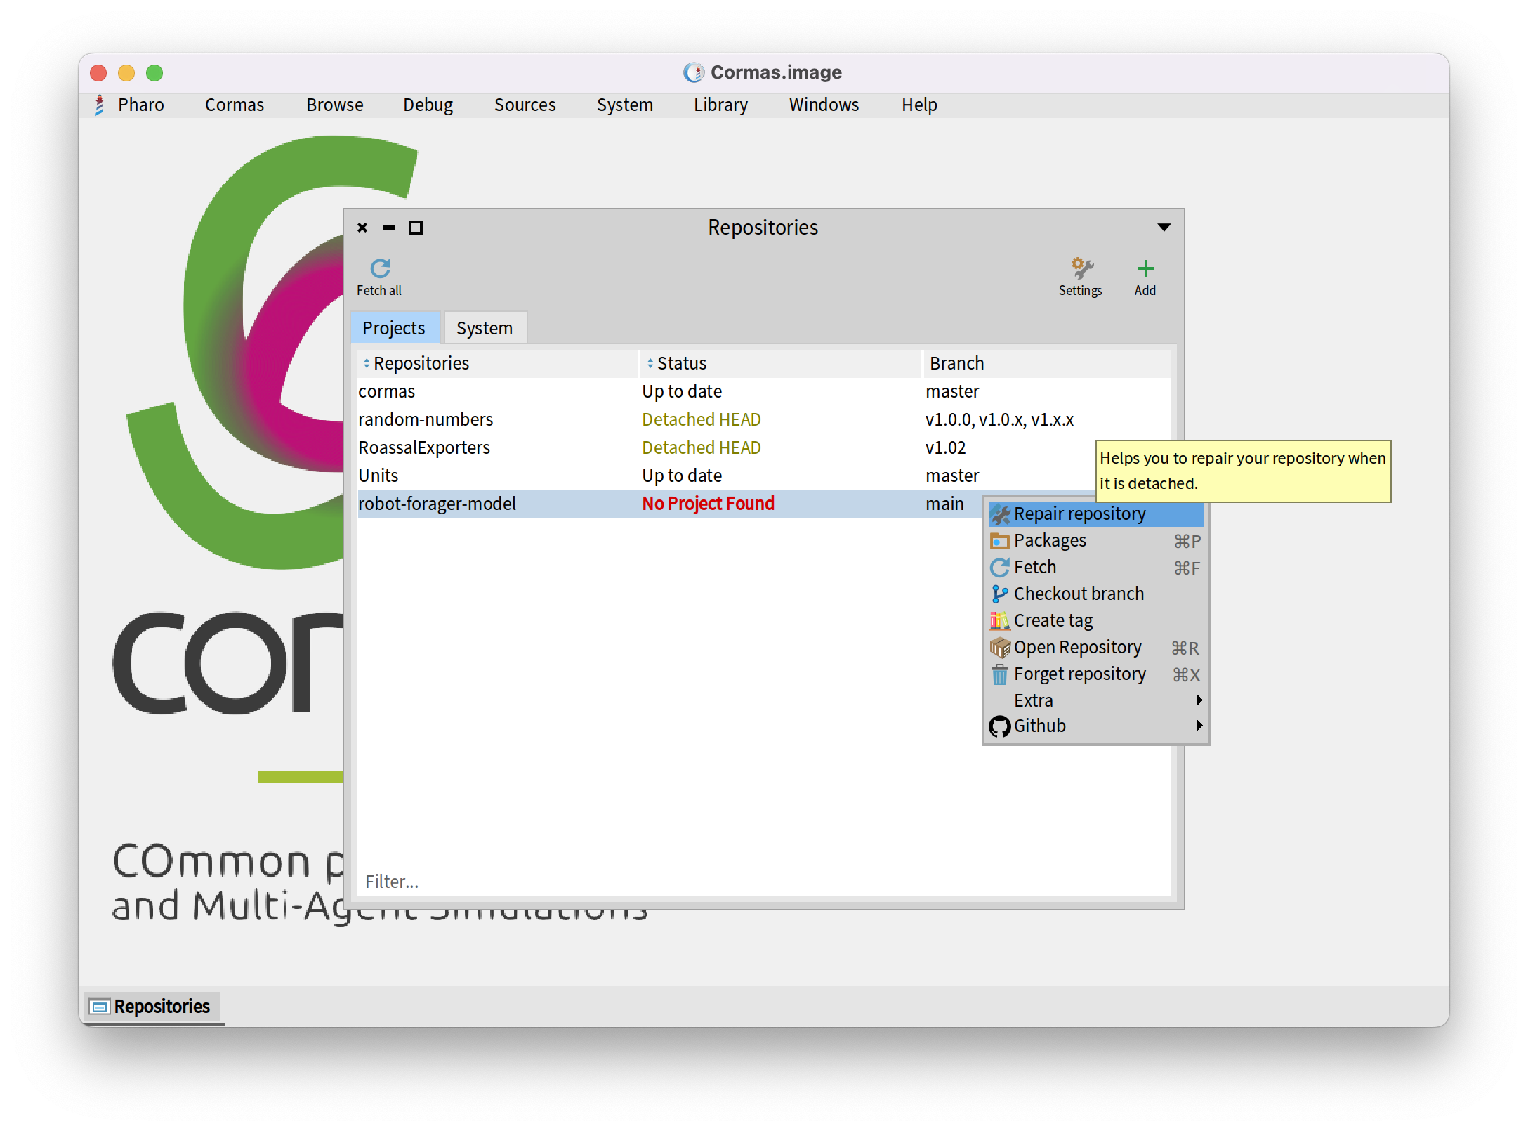Open the Repositories window dropdown arrow
Screen dimensions: 1528x1131
[x=1164, y=228]
